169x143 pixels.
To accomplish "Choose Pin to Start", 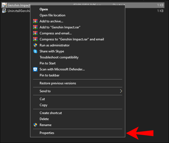I will (x=48, y=63).
